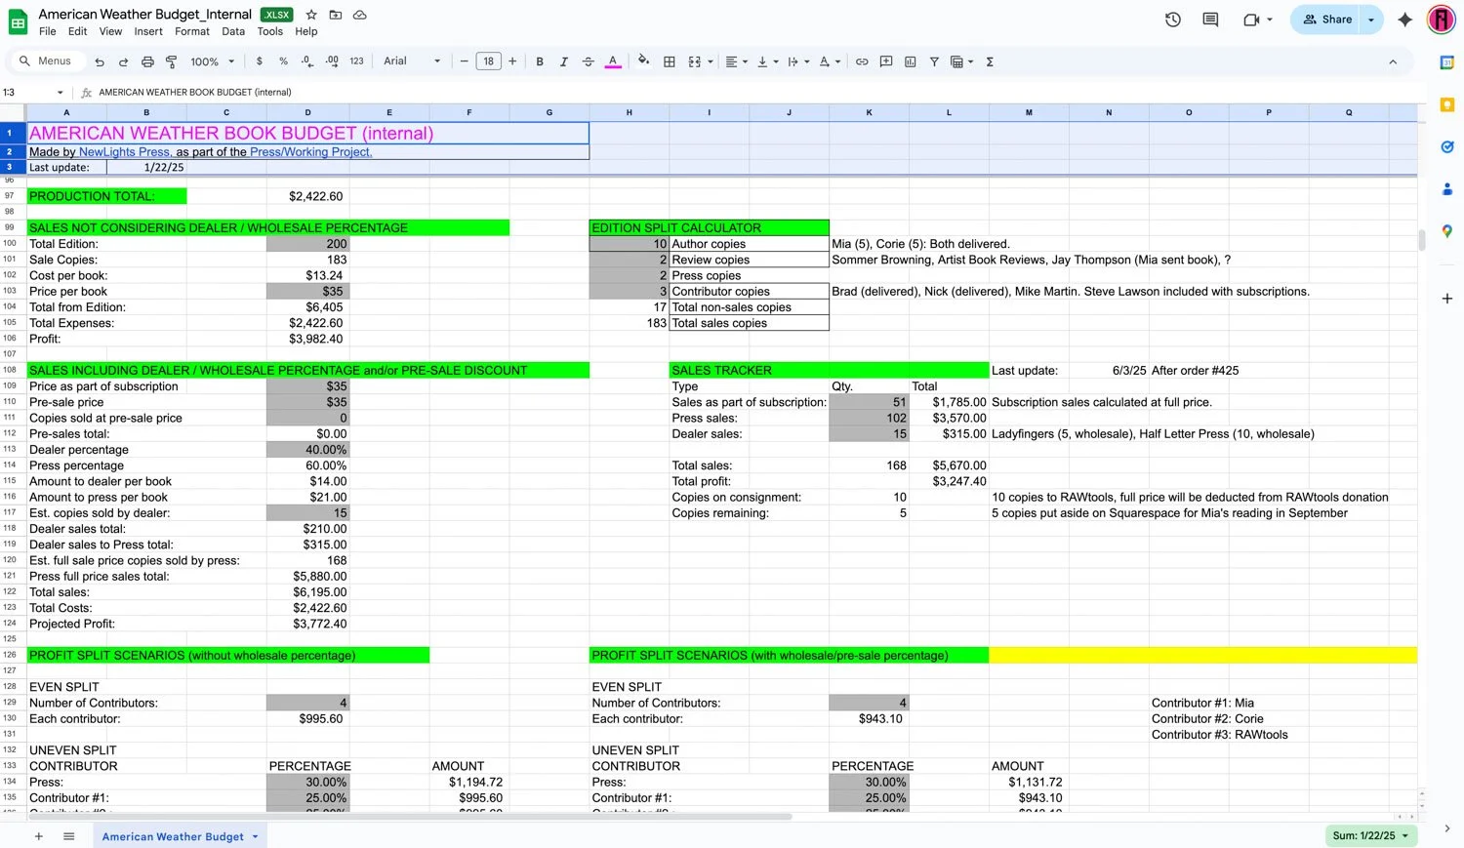
Task: Follow the NewLights Press link in cell A2
Action: click(122, 151)
